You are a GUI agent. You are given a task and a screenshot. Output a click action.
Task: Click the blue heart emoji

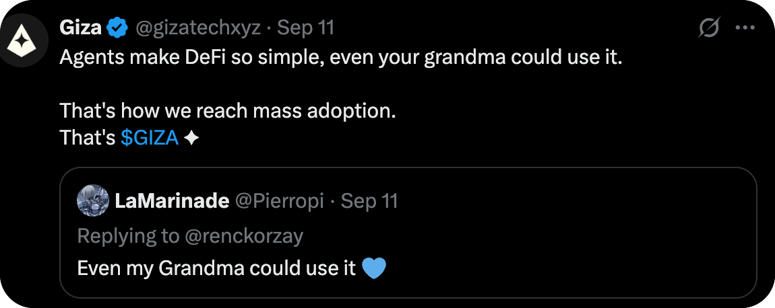[374, 268]
